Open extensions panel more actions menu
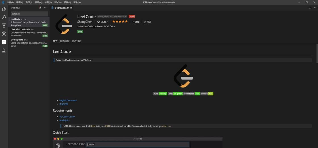This screenshot has width=318, height=148. tap(45, 8)
